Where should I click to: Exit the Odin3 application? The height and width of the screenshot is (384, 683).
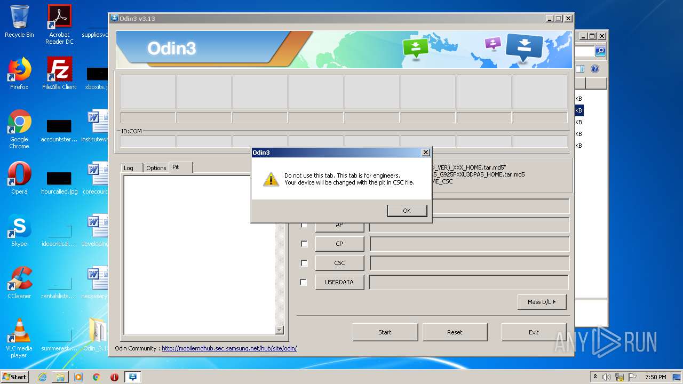[534, 332]
